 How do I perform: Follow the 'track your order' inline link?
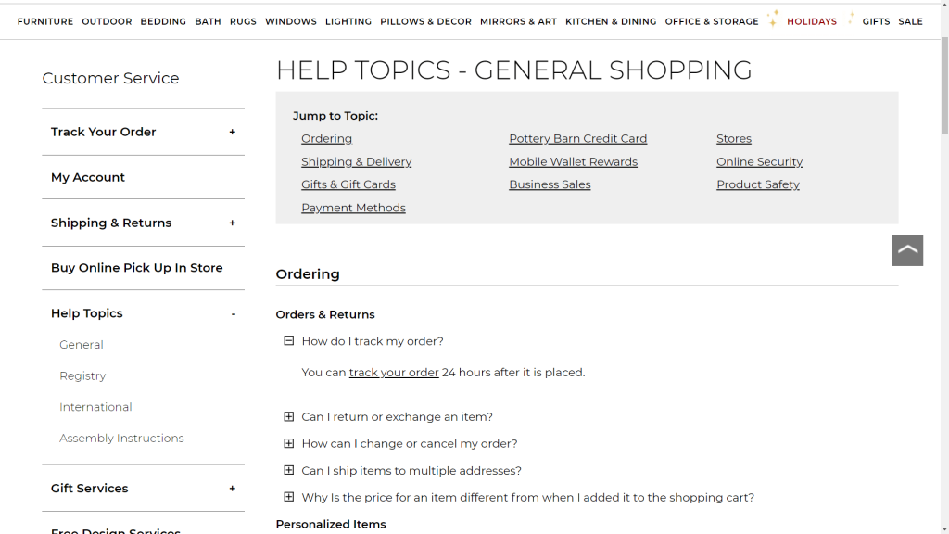click(x=394, y=373)
